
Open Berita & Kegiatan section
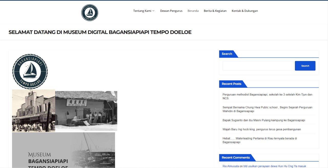click(215, 11)
